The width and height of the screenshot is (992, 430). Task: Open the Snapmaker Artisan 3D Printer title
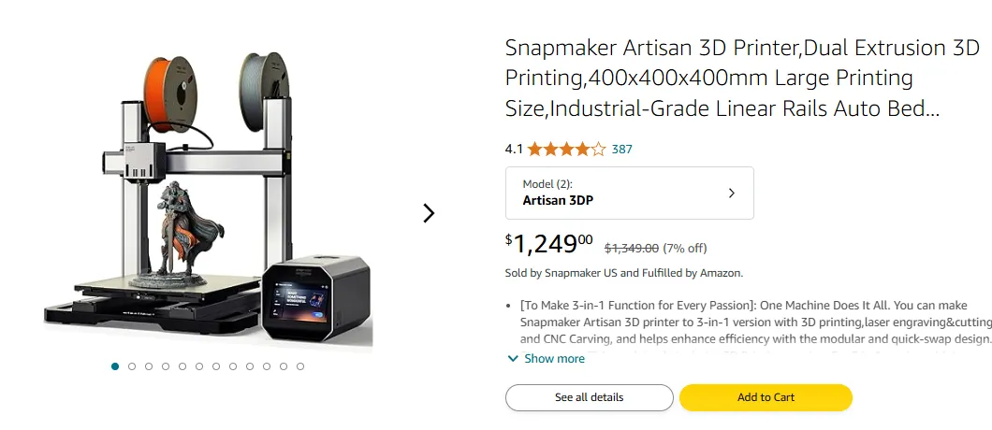point(721,79)
